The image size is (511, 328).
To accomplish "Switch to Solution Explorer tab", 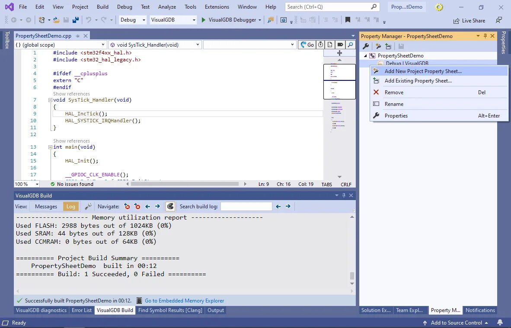I will pyautogui.click(x=376, y=310).
